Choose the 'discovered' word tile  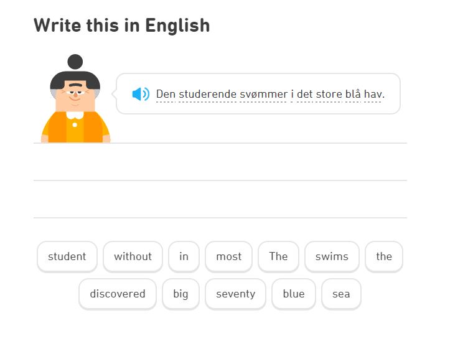[118, 294]
